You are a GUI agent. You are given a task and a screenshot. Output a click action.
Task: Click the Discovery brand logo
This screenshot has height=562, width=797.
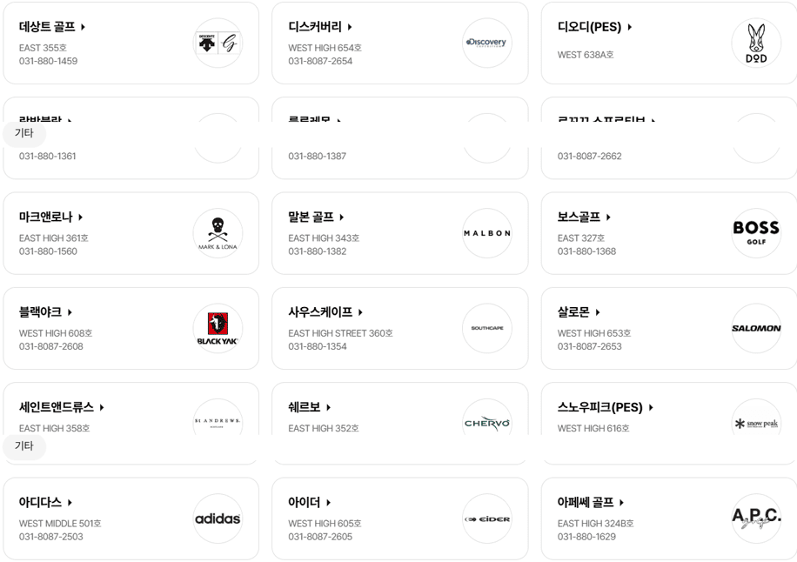pyautogui.click(x=487, y=43)
